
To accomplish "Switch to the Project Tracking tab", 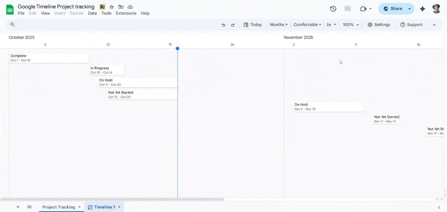I will (x=59, y=207).
